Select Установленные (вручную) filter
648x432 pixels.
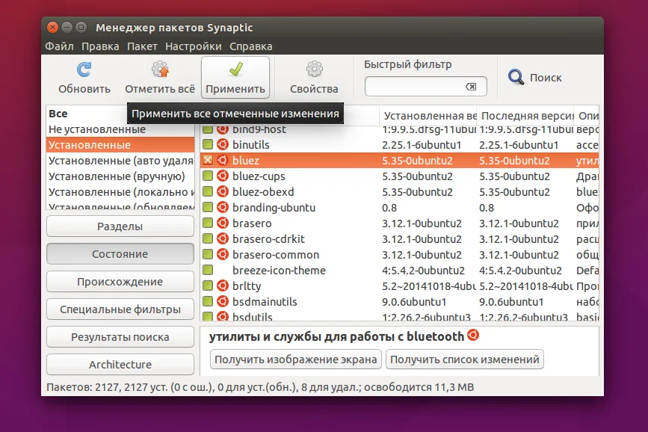(120, 176)
